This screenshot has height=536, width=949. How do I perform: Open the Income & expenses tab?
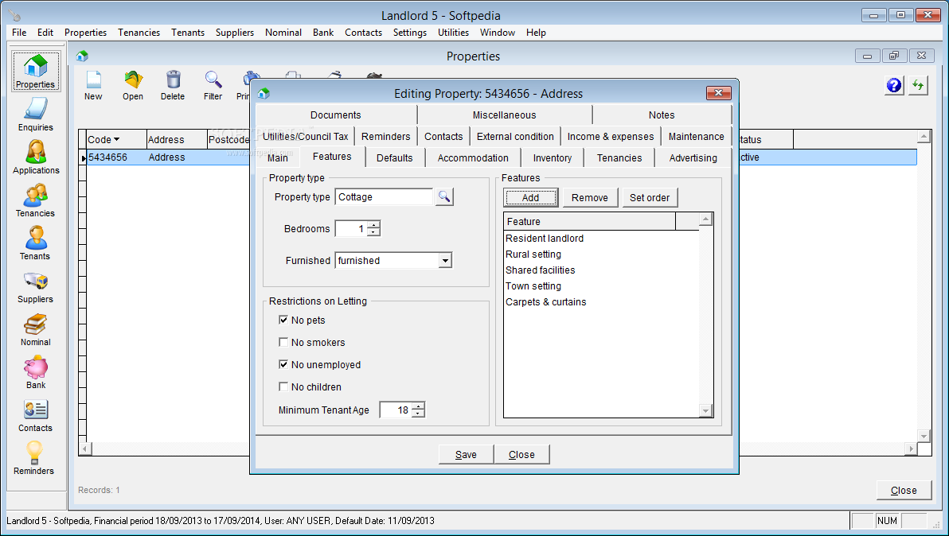click(x=611, y=137)
